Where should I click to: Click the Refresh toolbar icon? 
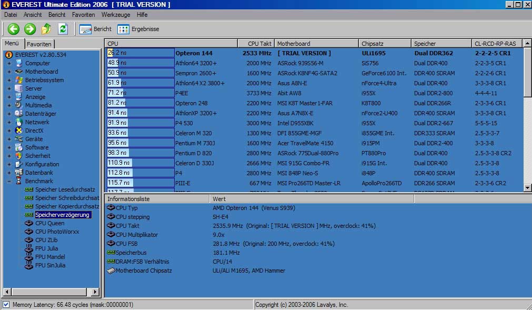point(63,29)
